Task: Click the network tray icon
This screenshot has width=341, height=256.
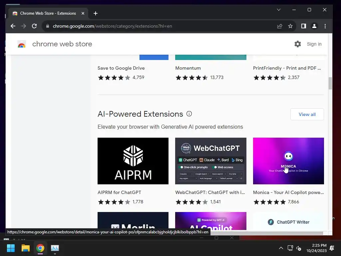Action: pos(290,248)
